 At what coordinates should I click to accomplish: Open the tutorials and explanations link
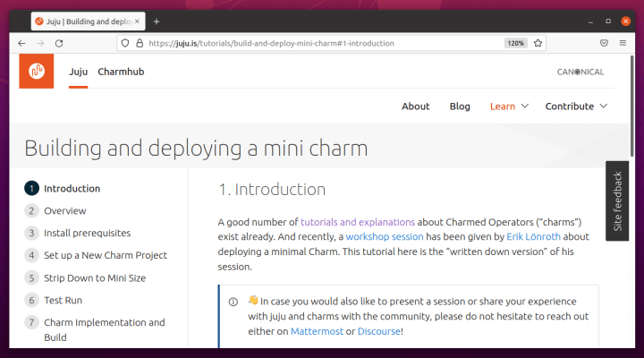pyautogui.click(x=358, y=222)
